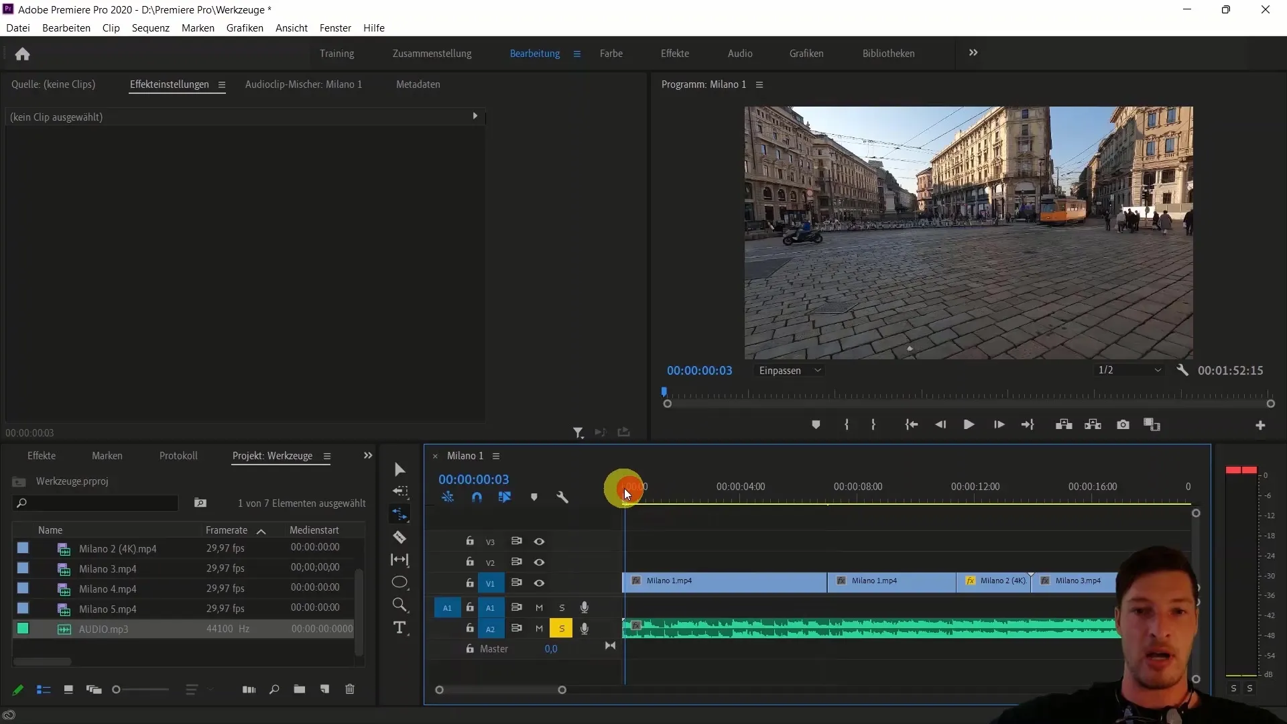Open timeline display settings wrench

pyautogui.click(x=562, y=497)
